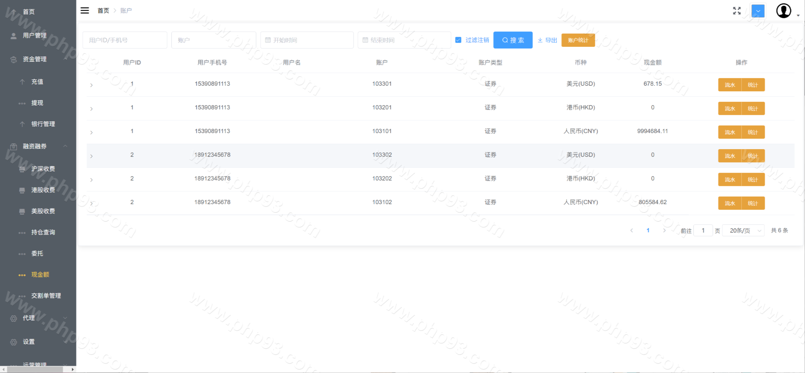Click 流水 button for account 103101

[730, 132]
